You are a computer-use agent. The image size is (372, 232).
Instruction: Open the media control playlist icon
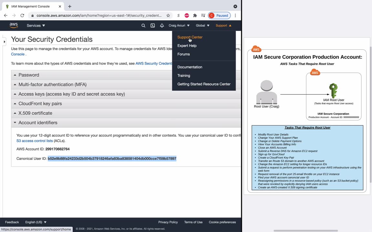click(203, 15)
